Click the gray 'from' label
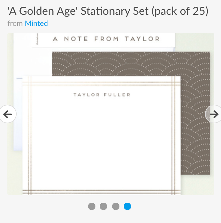The width and height of the screenshot is (221, 223). click(15, 23)
